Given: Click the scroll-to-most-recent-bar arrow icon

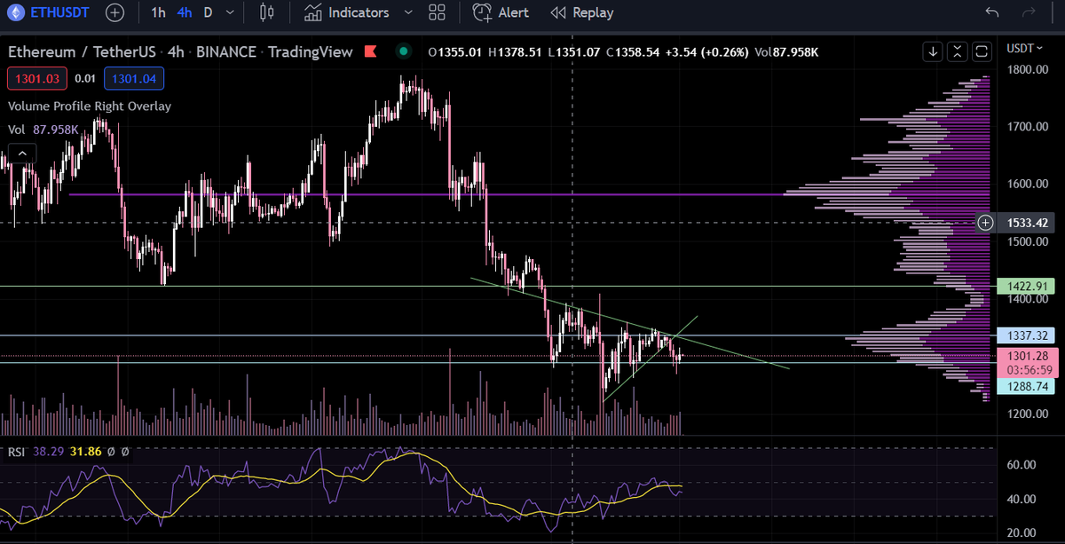Looking at the screenshot, I should [933, 51].
